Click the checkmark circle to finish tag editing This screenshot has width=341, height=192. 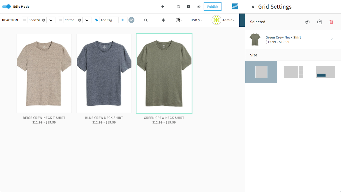[x=131, y=20]
